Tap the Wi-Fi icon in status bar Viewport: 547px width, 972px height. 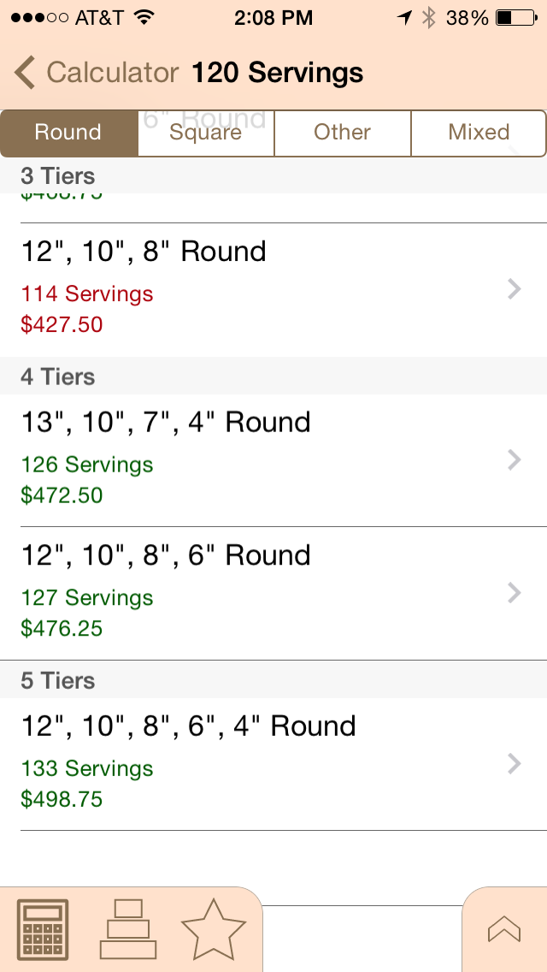144,17
